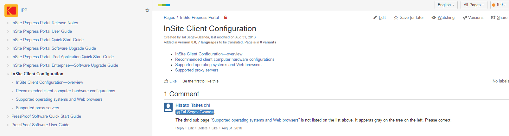Collapse the InSite Client Configuration tree node

[x=8, y=74]
